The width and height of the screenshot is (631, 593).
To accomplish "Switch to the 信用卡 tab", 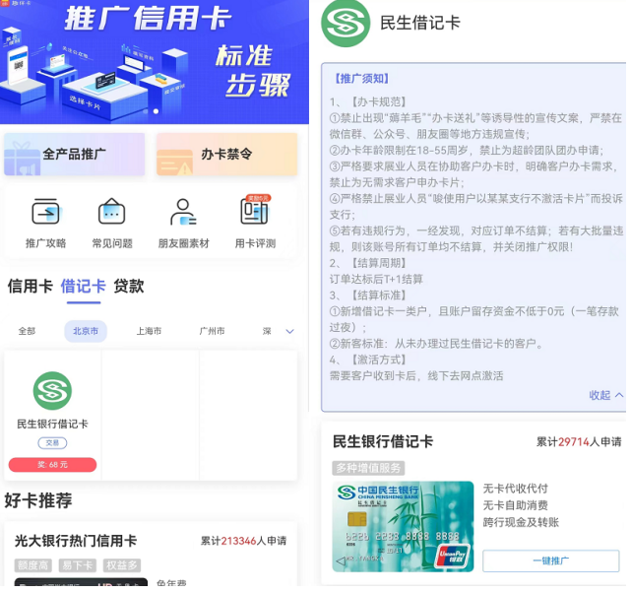I will (x=30, y=287).
